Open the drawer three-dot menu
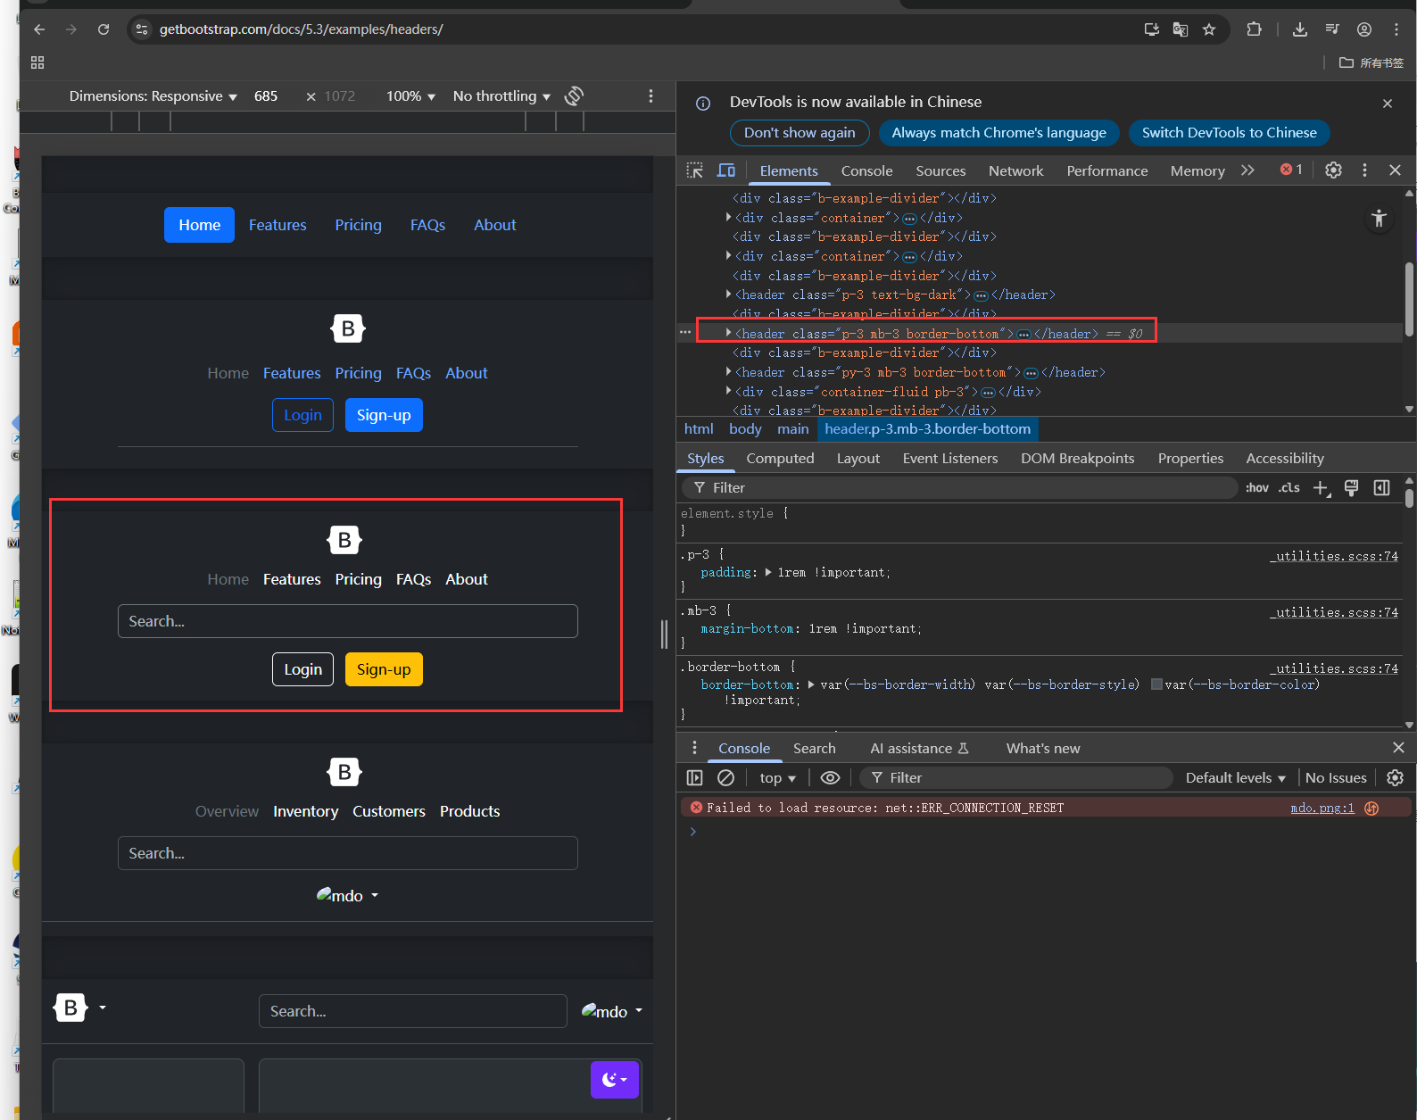 coord(694,748)
